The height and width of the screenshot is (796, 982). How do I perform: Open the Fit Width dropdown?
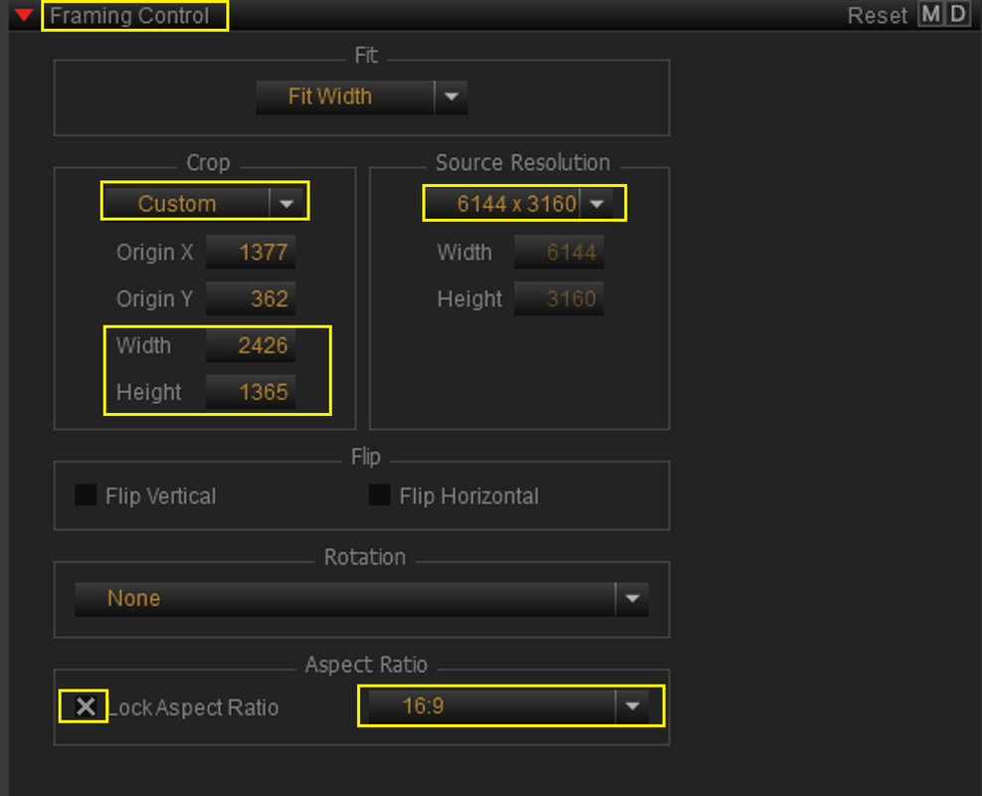pos(361,98)
